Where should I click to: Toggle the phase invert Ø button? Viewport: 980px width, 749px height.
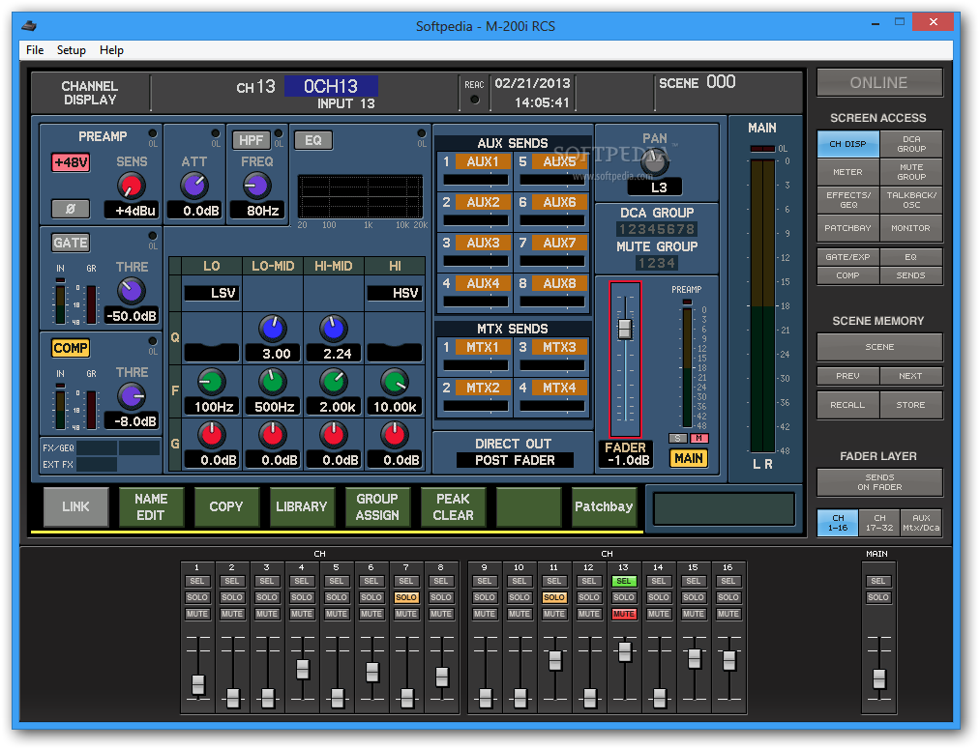pyautogui.click(x=71, y=209)
